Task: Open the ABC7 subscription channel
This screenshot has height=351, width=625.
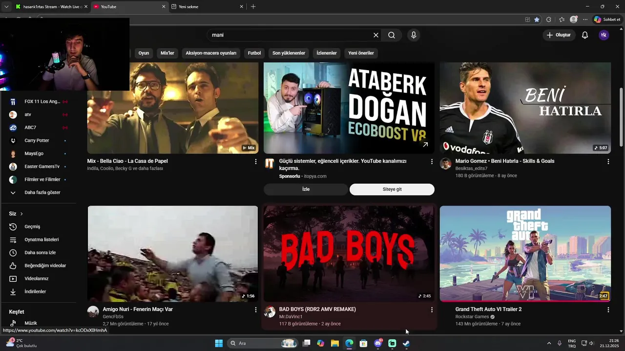Action: (38, 128)
